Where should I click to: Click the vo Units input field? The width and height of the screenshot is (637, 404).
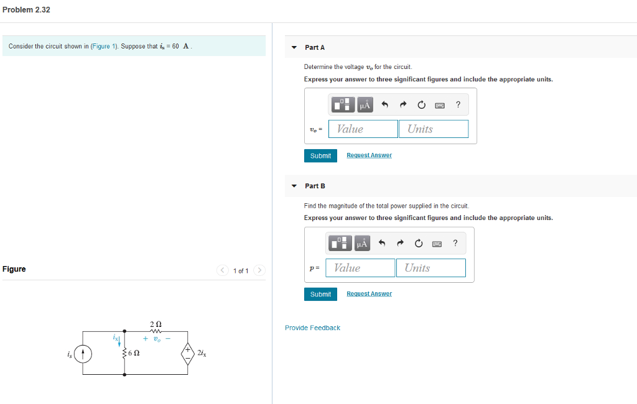(434, 129)
